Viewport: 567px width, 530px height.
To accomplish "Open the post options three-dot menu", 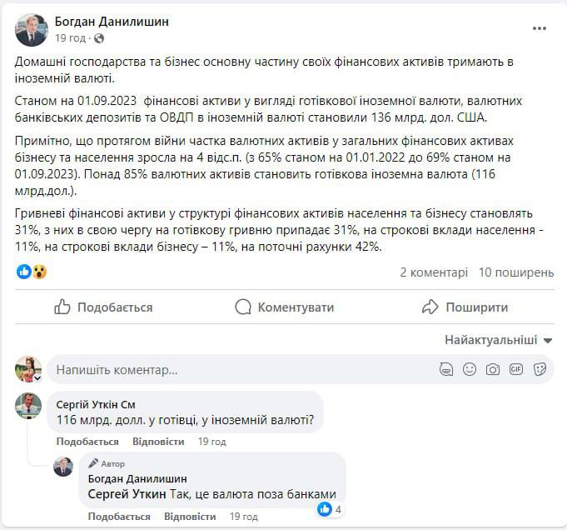I will pyautogui.click(x=540, y=28).
